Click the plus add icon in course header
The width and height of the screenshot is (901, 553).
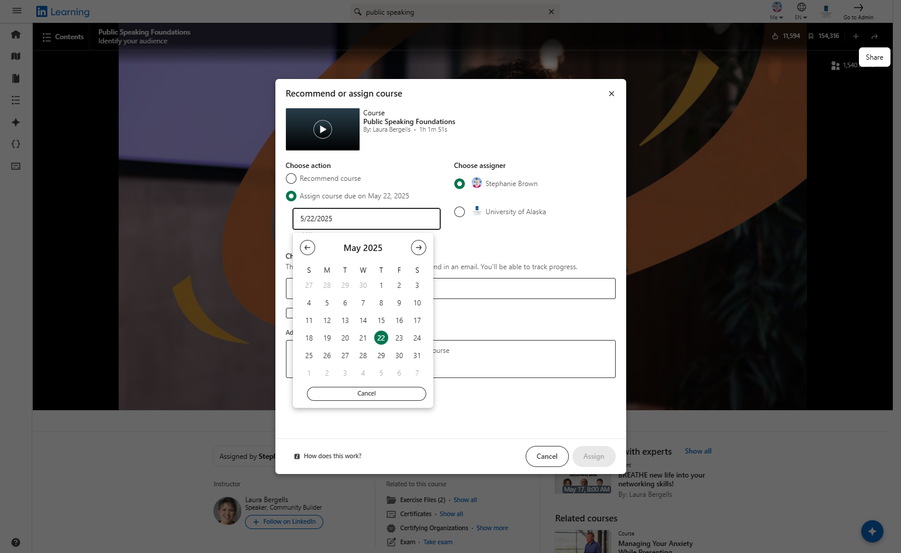(x=855, y=36)
